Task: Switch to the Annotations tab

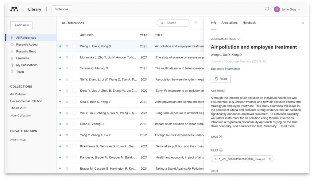Action: pyautogui.click(x=229, y=23)
